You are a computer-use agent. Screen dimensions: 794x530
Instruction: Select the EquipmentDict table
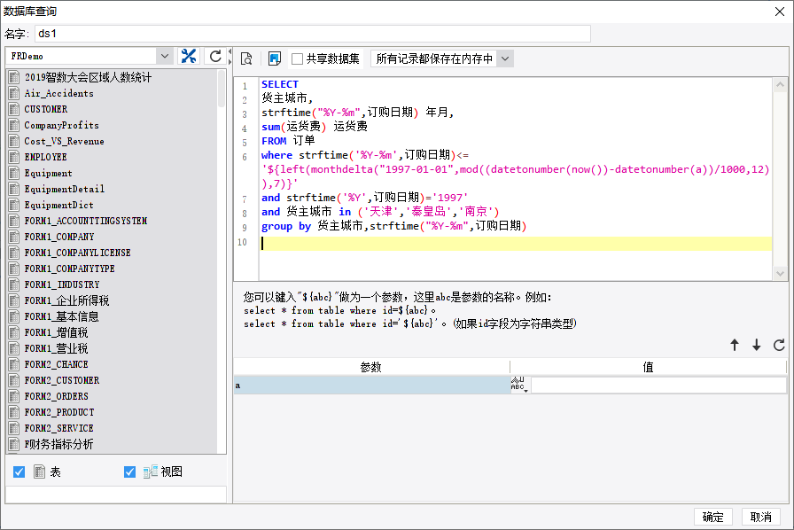coord(59,205)
